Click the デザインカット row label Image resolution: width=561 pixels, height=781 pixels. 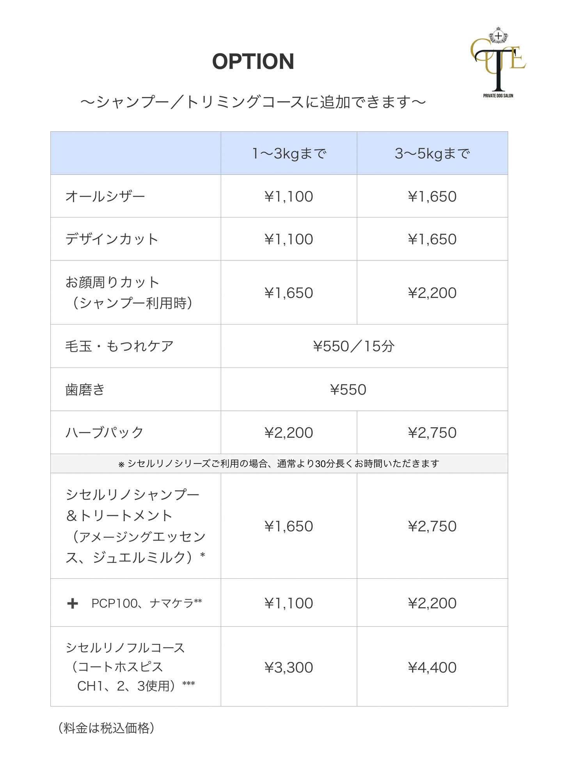click(112, 239)
